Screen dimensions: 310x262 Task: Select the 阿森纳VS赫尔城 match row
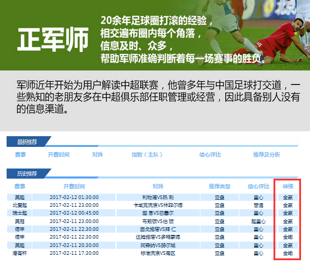[x=153, y=245]
